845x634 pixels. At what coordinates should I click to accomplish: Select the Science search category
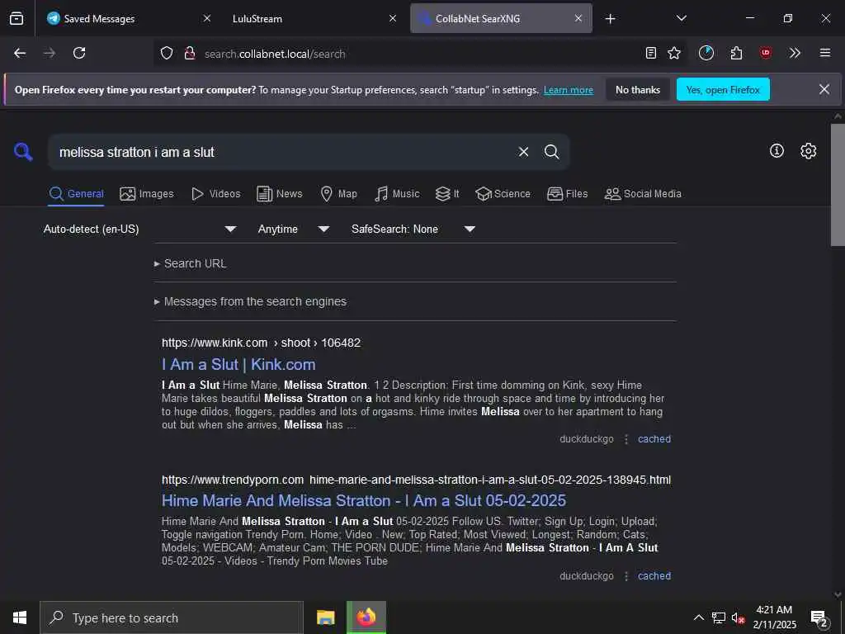503,194
